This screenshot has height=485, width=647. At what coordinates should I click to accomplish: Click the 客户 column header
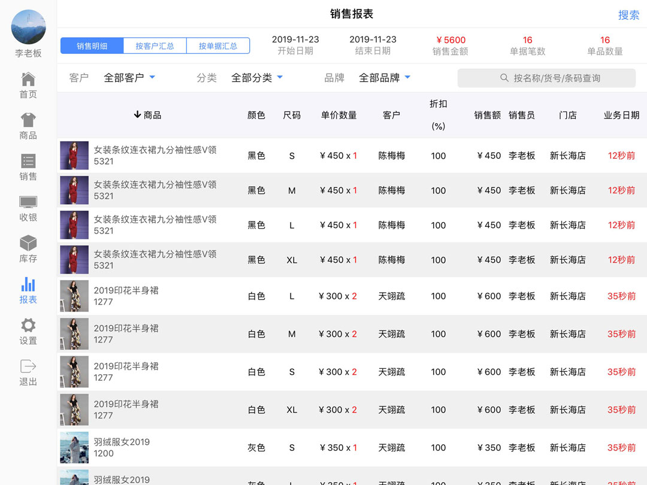[x=391, y=115]
